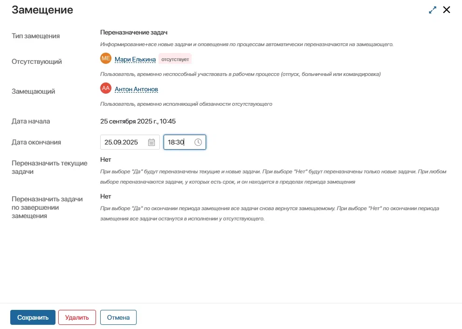The height and width of the screenshot is (329, 462).
Task: Open Антон Антонов's user profile link
Action: (136, 89)
